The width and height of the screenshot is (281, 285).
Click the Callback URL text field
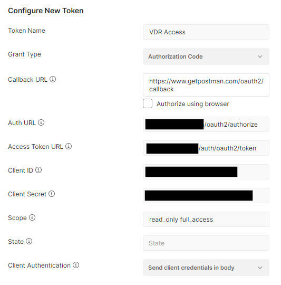tap(206, 85)
